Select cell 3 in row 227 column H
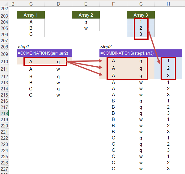Image resolution: width=185 pixels, height=174 pixels. pyautogui.click(x=168, y=169)
